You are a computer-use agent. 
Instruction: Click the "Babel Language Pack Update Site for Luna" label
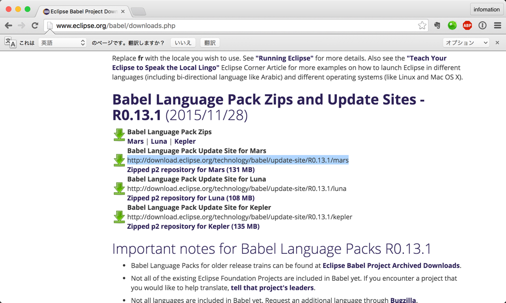tap(197, 179)
